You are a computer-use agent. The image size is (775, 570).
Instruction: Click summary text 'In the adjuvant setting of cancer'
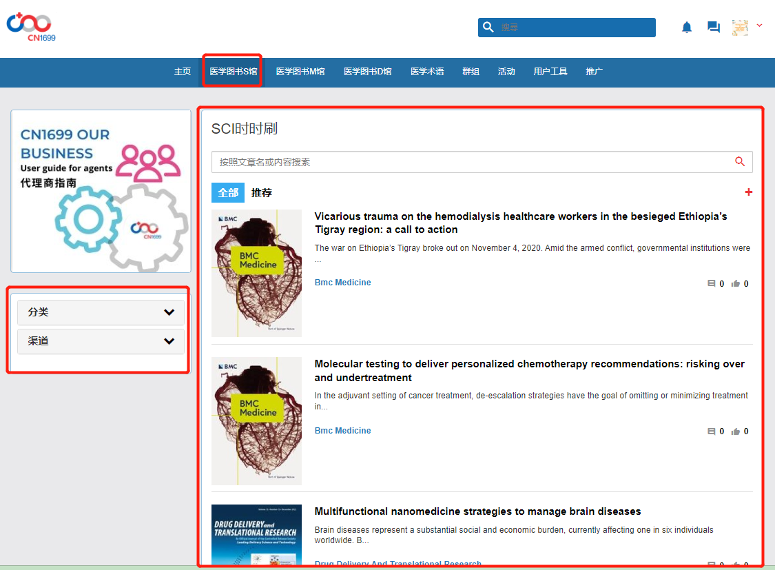click(531, 401)
